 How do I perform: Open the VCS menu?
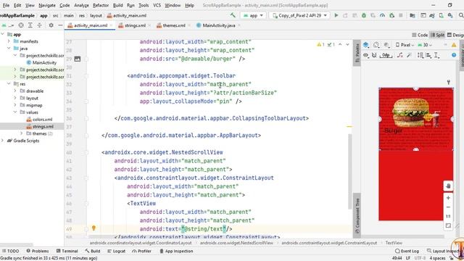click(x=157, y=5)
